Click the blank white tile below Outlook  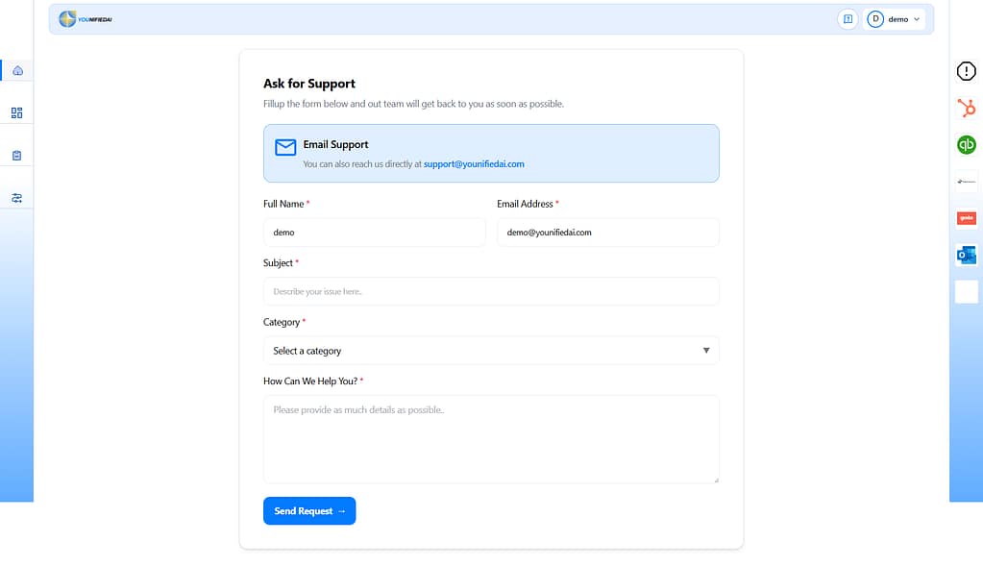pos(966,292)
